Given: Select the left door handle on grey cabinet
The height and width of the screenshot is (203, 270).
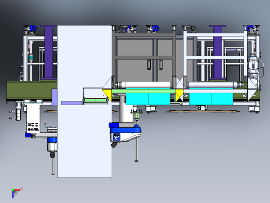Looking at the screenshot, I should point(149,65).
